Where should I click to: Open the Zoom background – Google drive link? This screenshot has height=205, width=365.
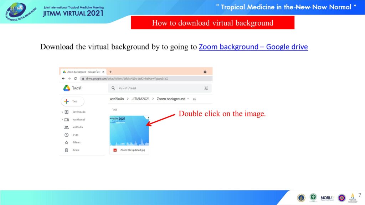[253, 47]
